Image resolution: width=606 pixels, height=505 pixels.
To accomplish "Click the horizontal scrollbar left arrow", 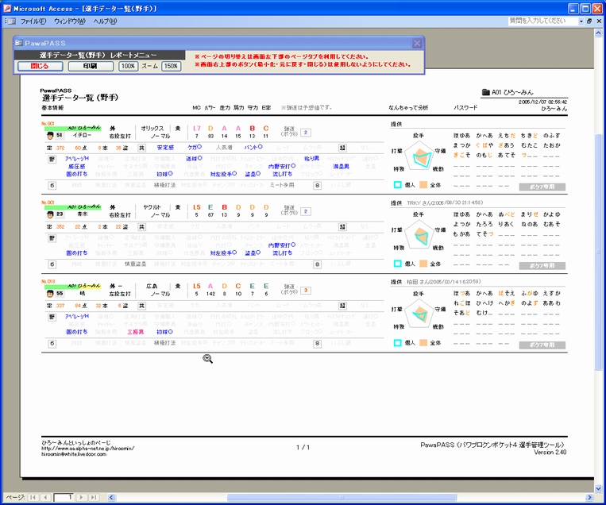I will pos(111,497).
